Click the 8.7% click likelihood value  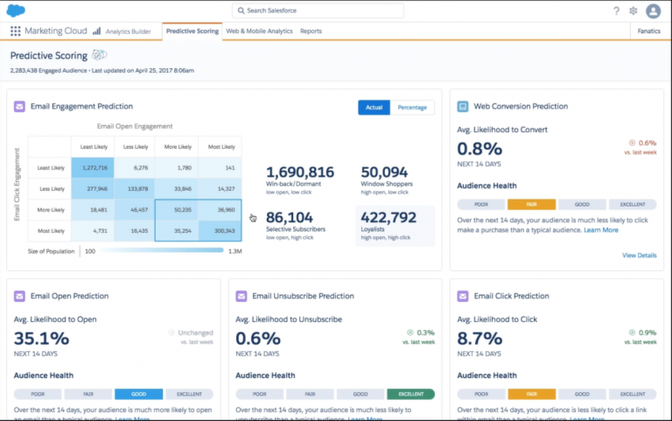click(x=479, y=339)
